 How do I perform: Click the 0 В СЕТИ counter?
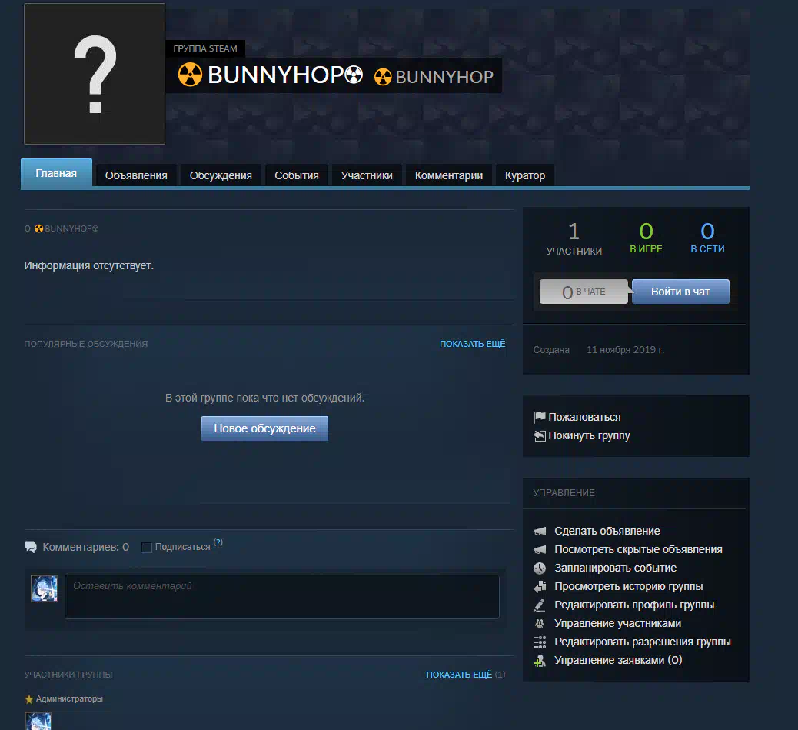[707, 238]
